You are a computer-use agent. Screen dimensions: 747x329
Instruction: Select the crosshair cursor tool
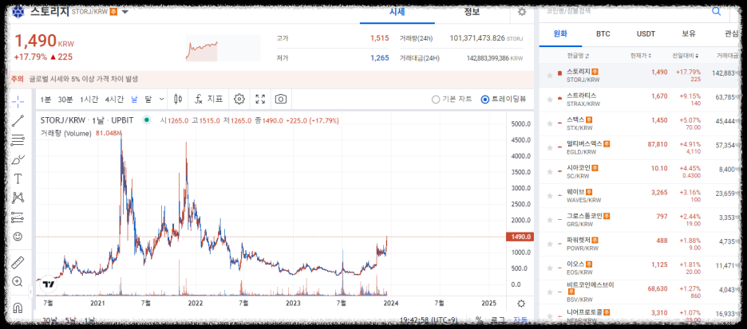tap(18, 101)
